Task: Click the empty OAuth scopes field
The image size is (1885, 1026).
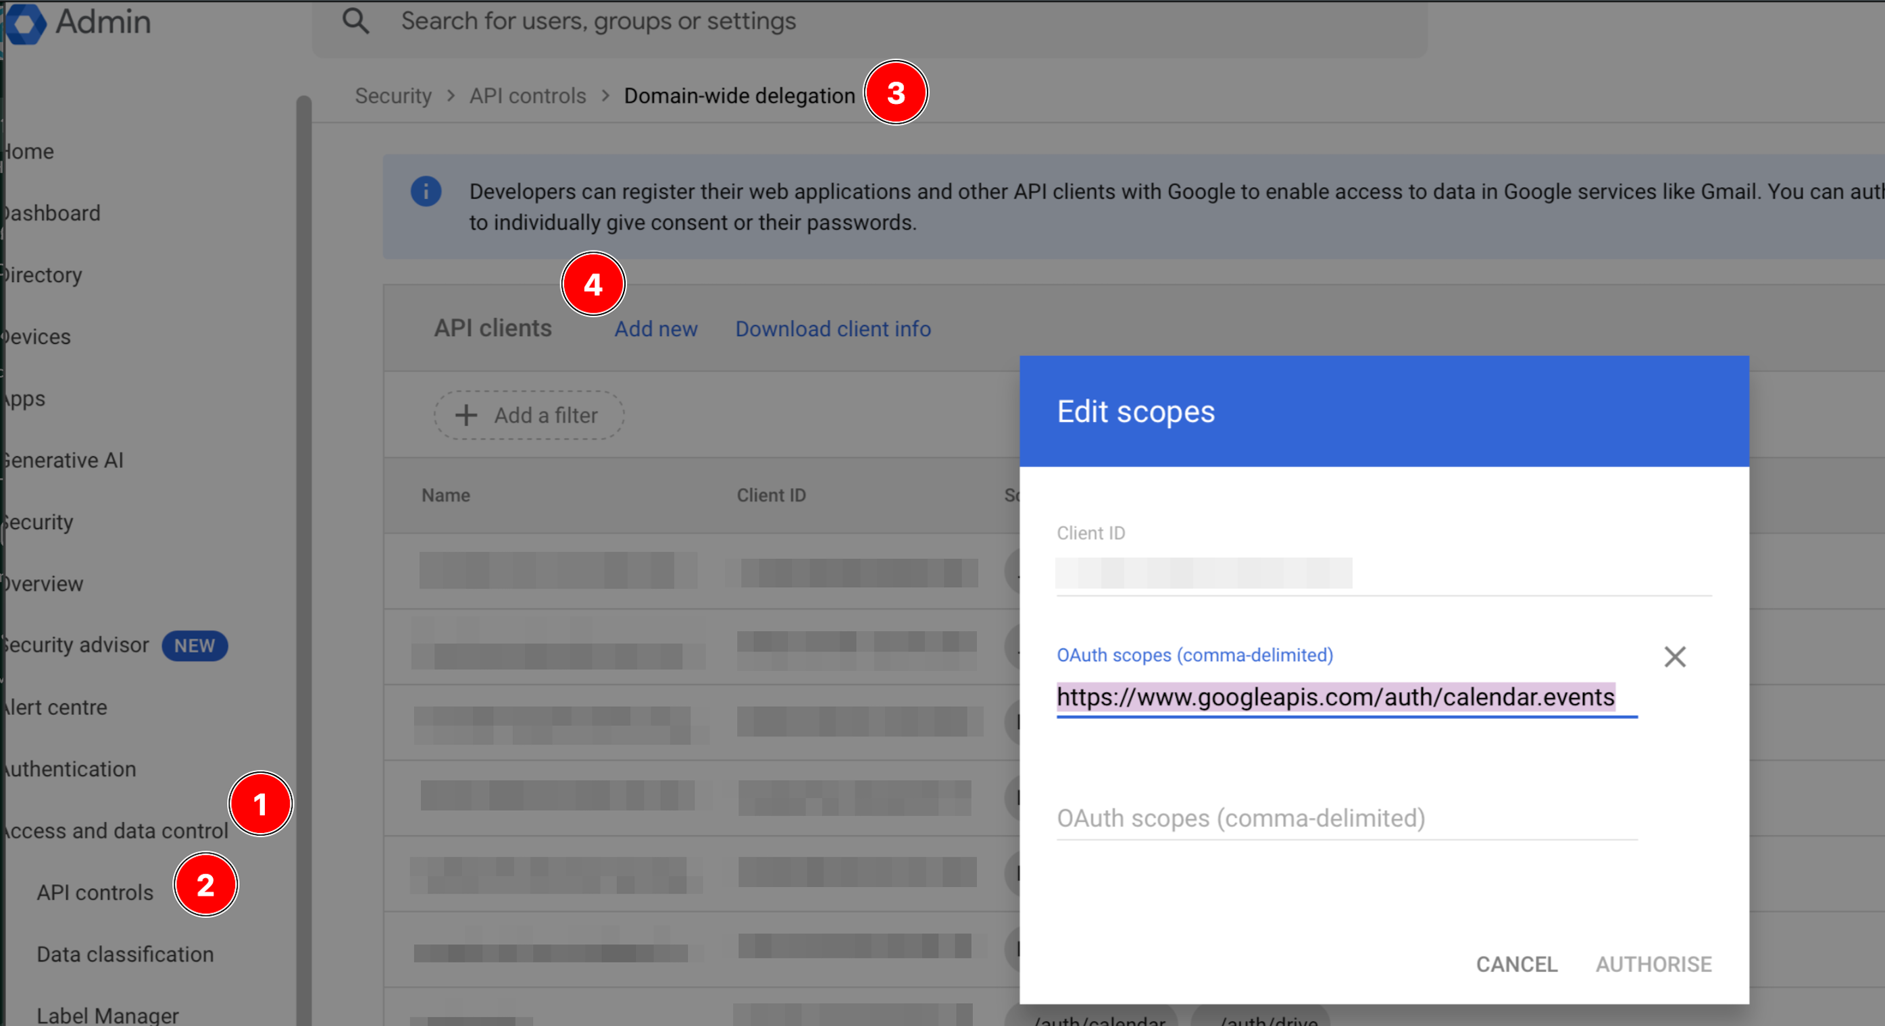Action: tap(1347, 818)
